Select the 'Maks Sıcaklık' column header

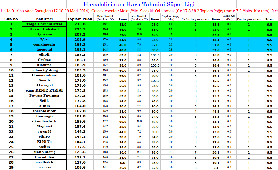click(105, 18)
